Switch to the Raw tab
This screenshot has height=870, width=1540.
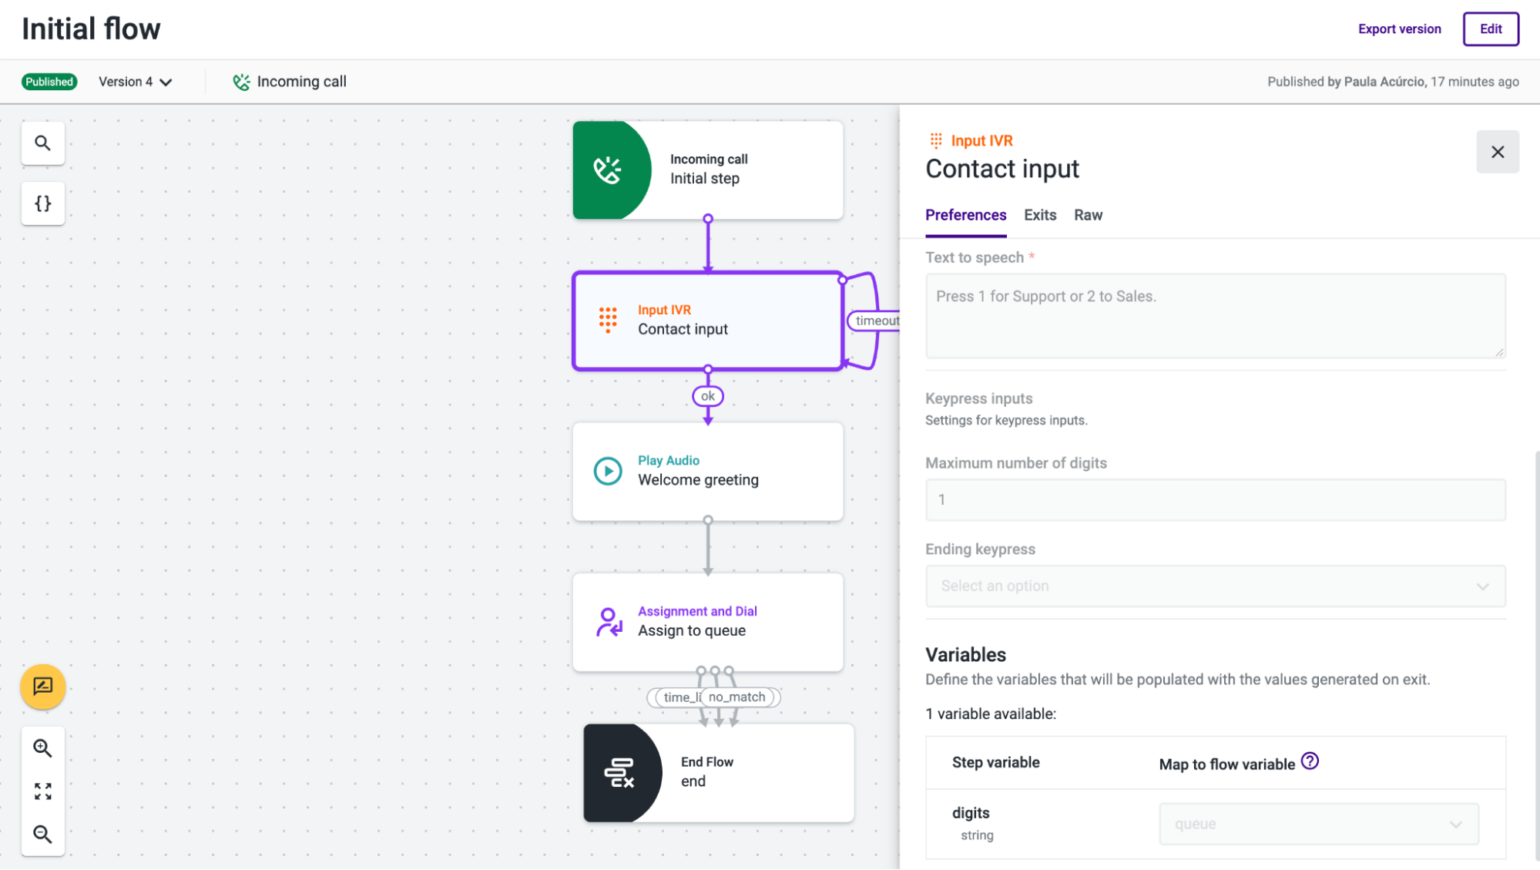(1088, 215)
